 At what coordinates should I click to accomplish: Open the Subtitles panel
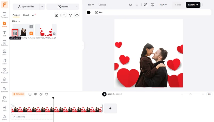4,43
